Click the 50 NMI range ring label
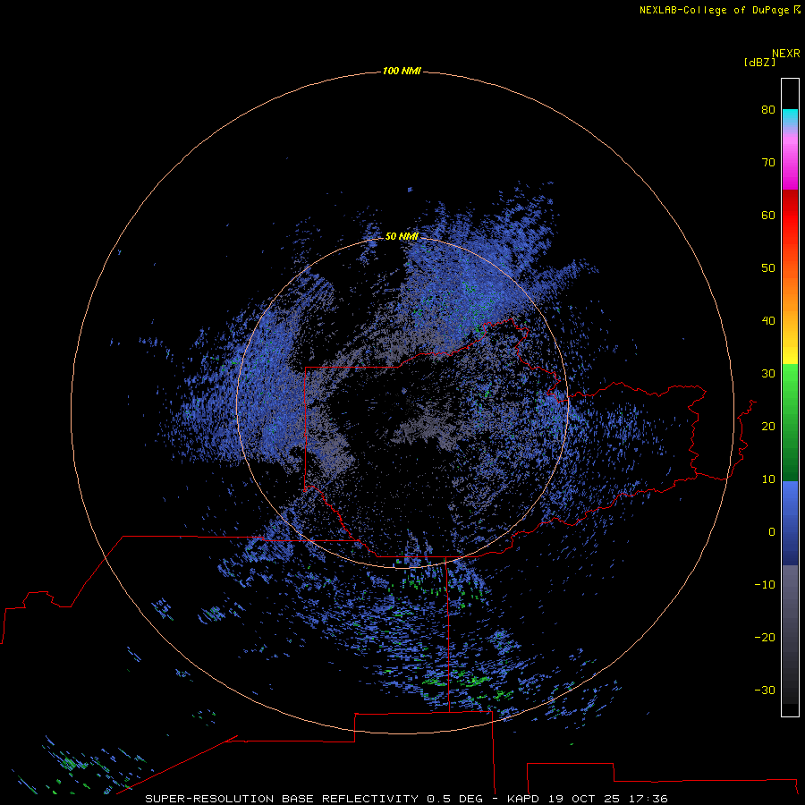This screenshot has height=805, width=805. (402, 236)
